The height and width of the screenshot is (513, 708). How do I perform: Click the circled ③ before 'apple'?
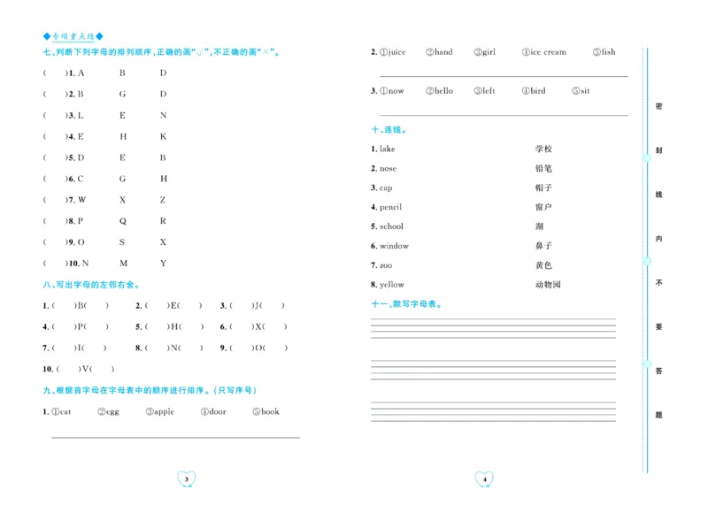click(150, 411)
